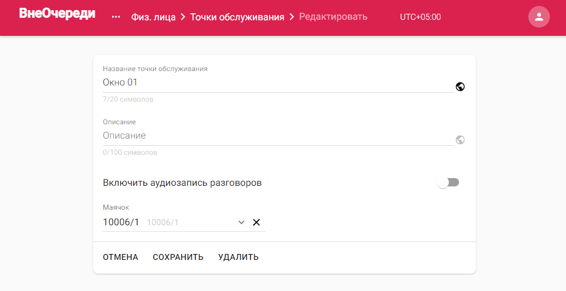
Task: Click the 0/100 символов counter text
Action: coord(130,152)
